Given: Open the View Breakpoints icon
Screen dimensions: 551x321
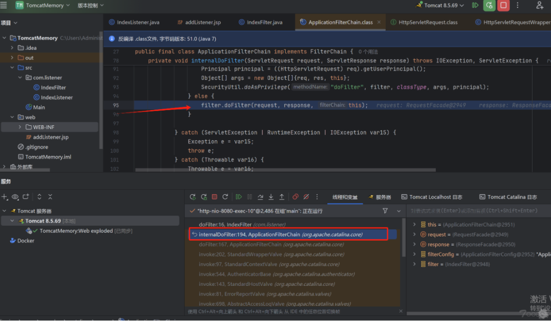Looking at the screenshot, I should pyautogui.click(x=295, y=197).
